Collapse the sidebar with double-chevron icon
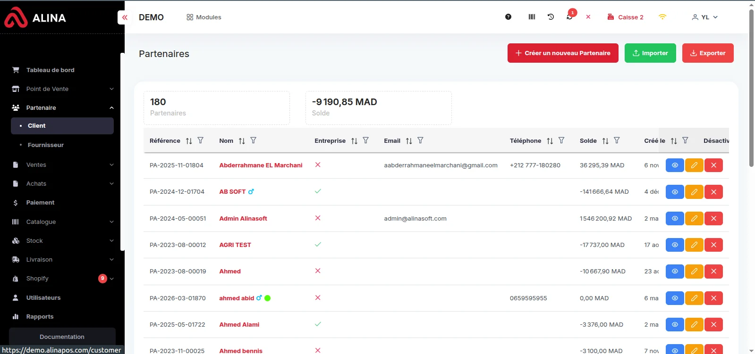 (125, 17)
